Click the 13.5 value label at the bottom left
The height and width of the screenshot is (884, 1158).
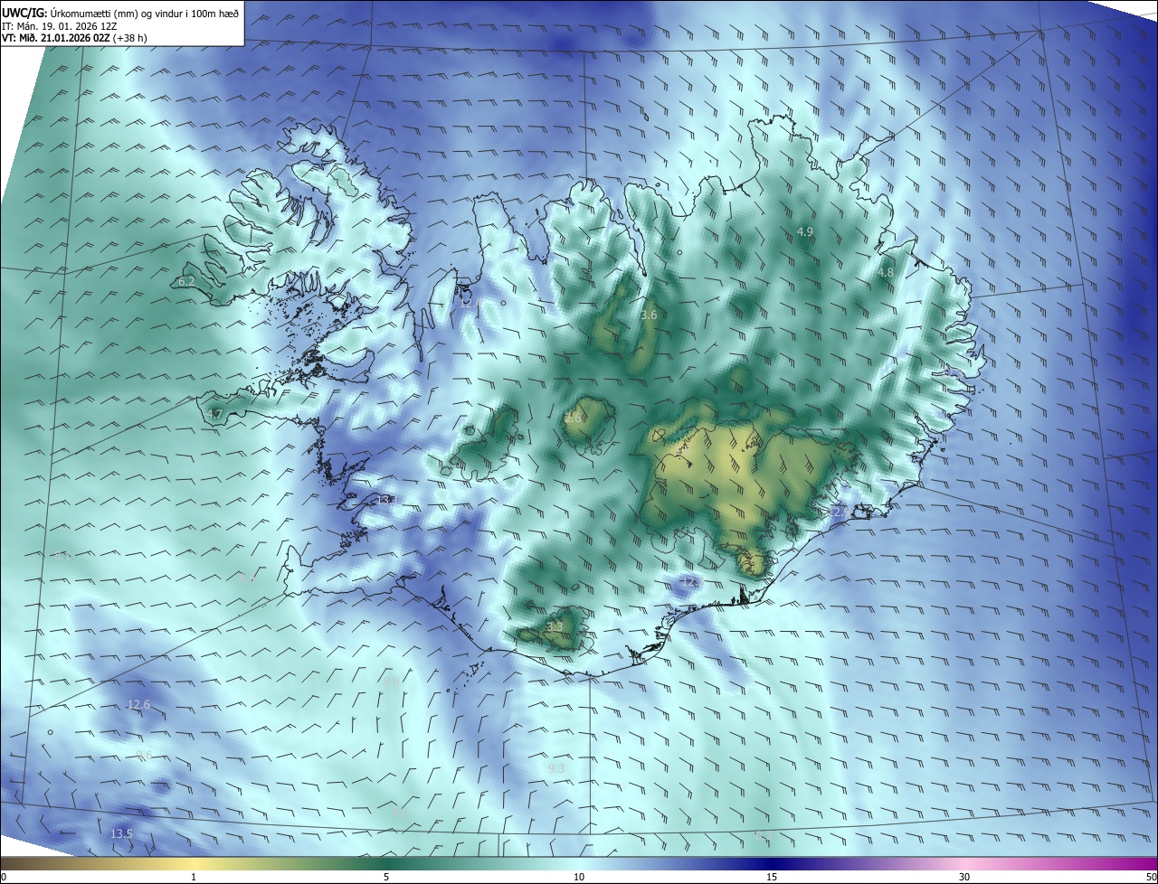[121, 833]
